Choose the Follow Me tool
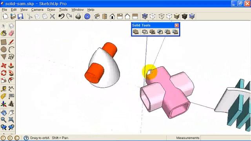251x141 pixels. [x=11, y=73]
